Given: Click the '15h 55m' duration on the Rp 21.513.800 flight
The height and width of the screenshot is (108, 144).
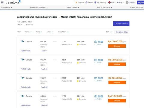Looking at the screenshot, I should pyautogui.click(x=81, y=78).
